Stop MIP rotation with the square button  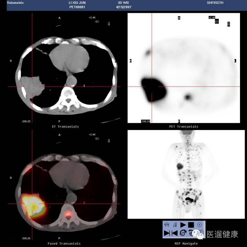(x=191, y=225)
